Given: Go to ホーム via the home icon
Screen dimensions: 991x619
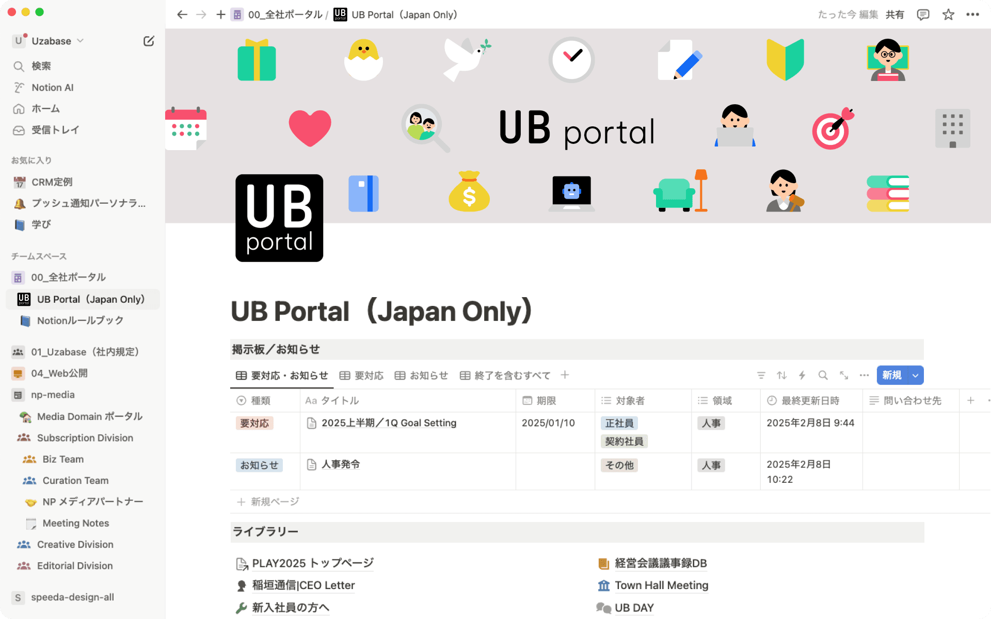Looking at the screenshot, I should click(19, 109).
